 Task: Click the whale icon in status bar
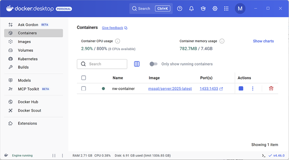[x=6, y=155]
